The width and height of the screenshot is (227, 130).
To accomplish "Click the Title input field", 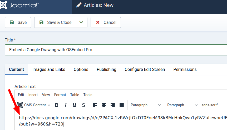I will tap(116, 50).
